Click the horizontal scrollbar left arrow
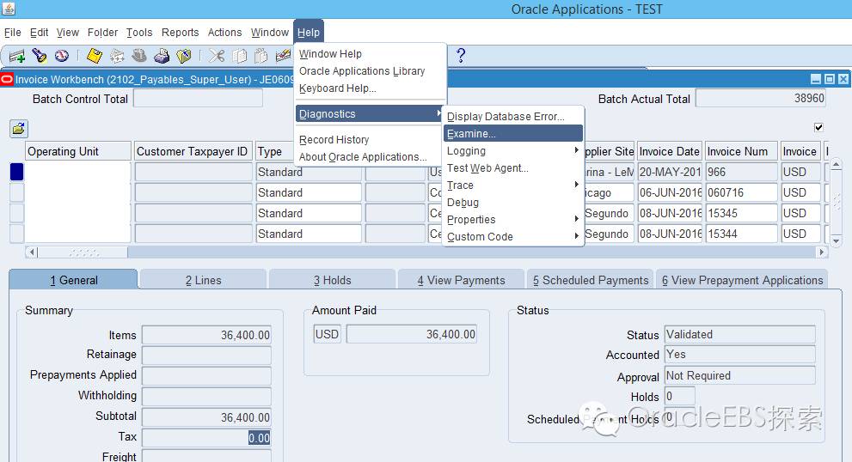Viewport: 852px width, 462px height. click(x=32, y=252)
